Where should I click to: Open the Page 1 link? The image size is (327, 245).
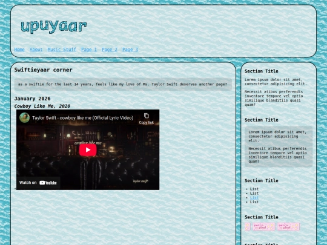point(89,50)
